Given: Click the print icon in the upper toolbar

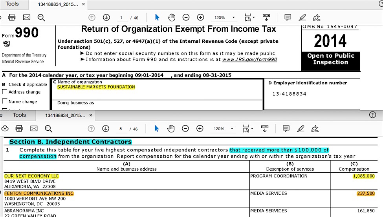Looking at the screenshot, I should (x=12, y=17).
